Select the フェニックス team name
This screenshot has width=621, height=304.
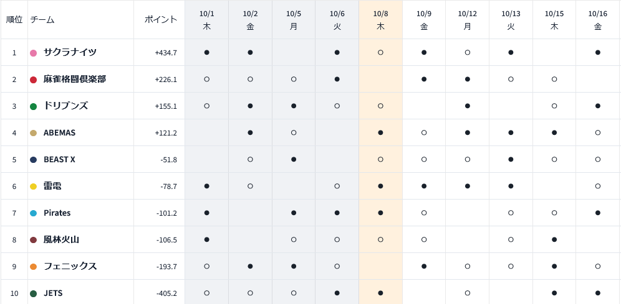point(70,267)
